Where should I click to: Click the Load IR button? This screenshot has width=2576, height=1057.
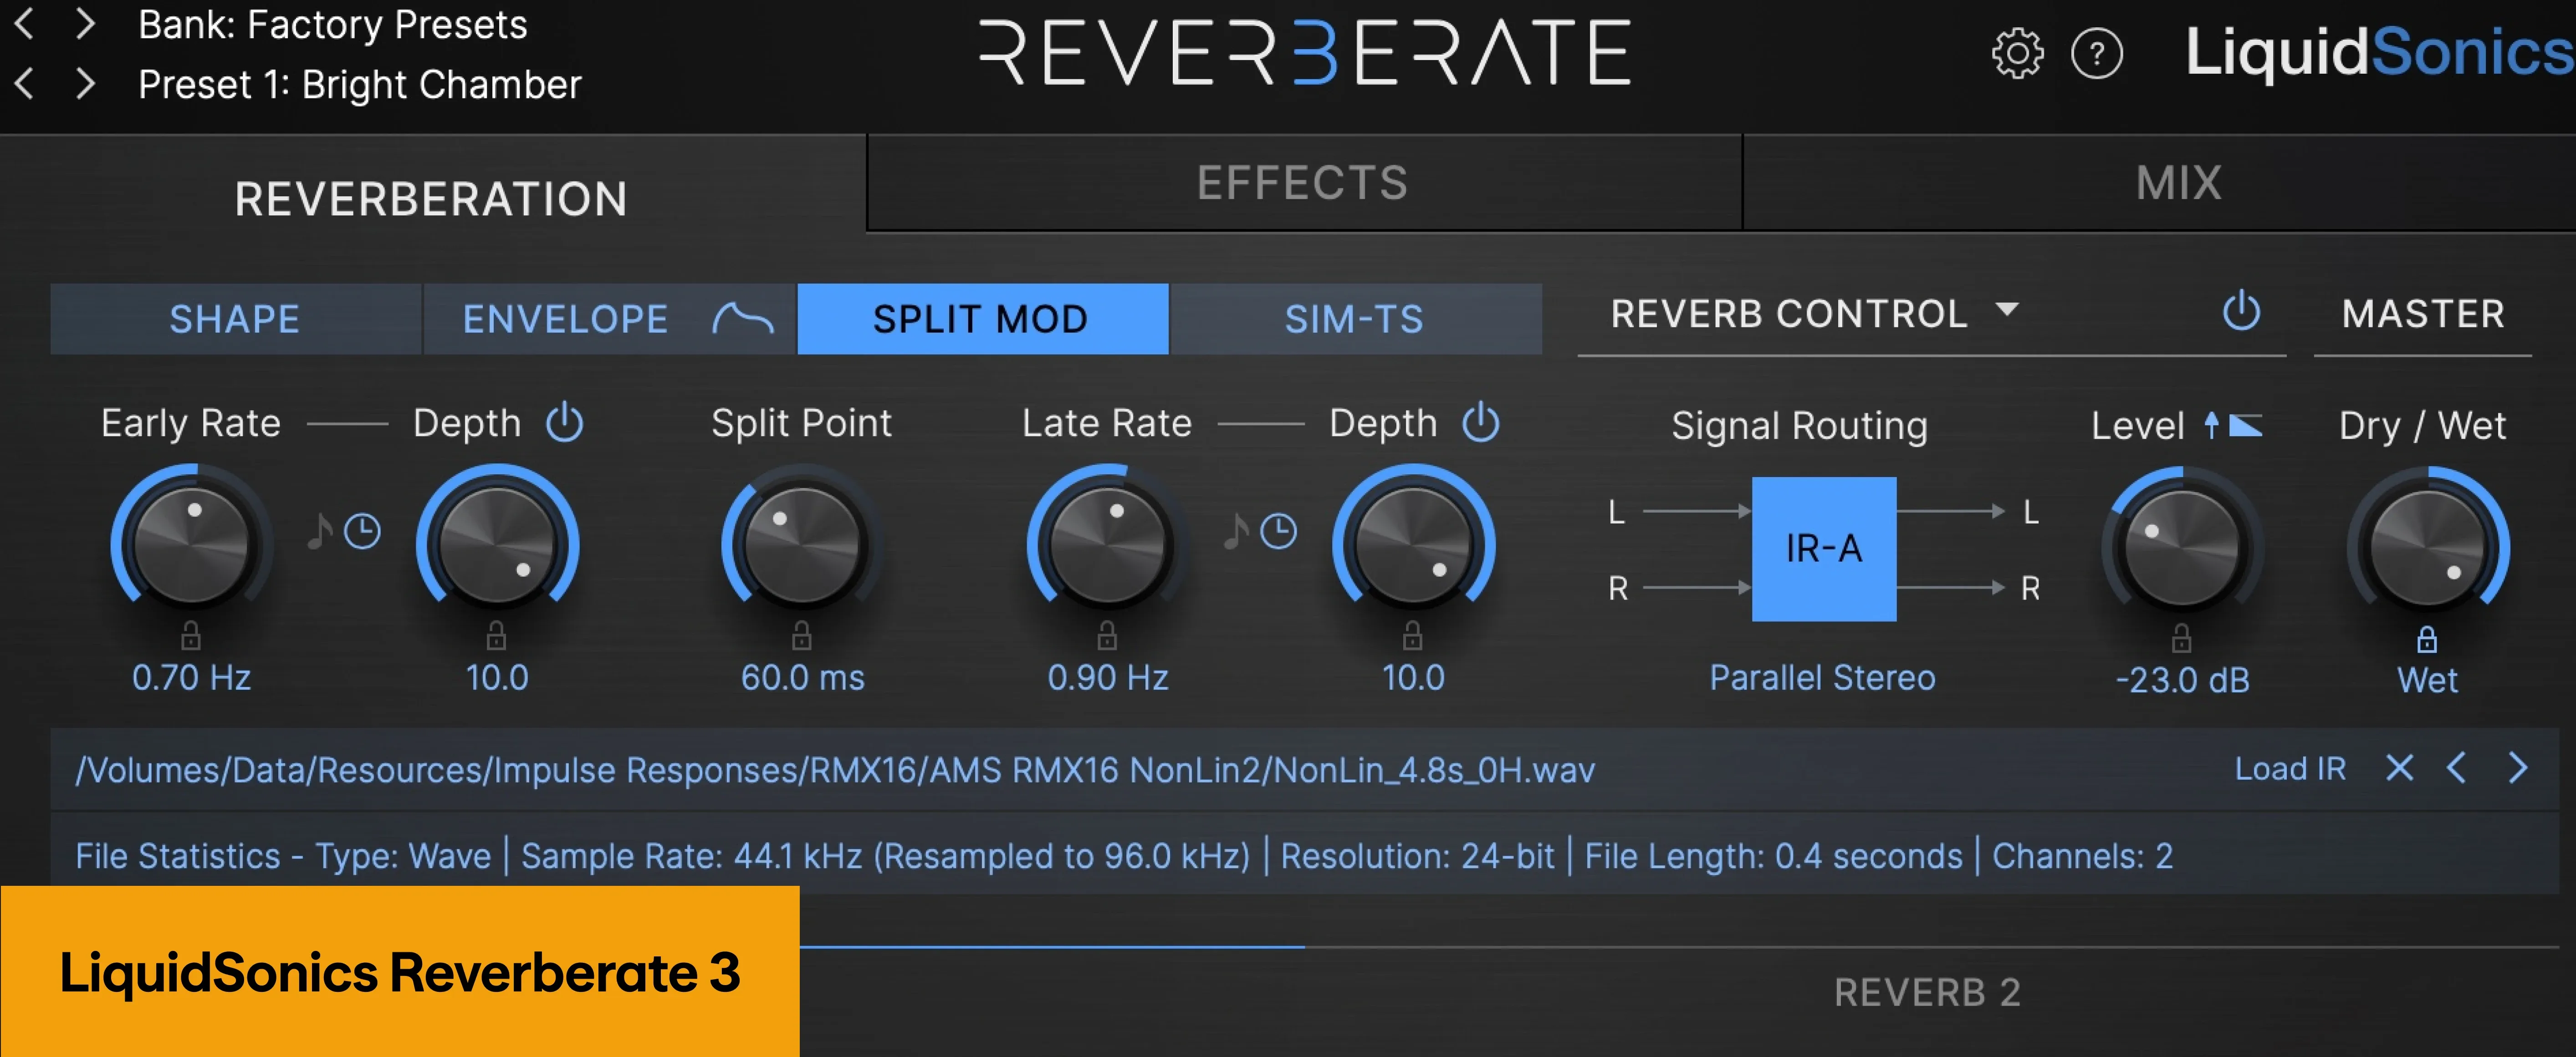coord(2290,769)
